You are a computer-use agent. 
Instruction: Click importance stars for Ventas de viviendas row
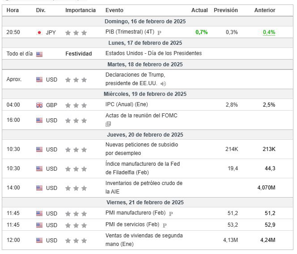(76, 241)
